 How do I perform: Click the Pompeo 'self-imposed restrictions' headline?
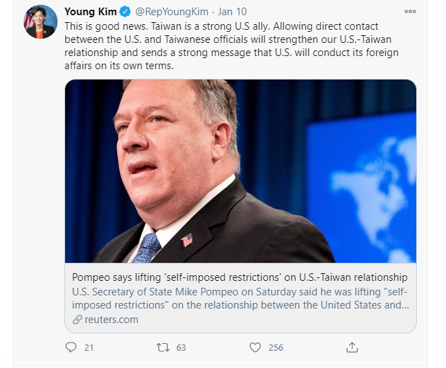click(x=240, y=277)
